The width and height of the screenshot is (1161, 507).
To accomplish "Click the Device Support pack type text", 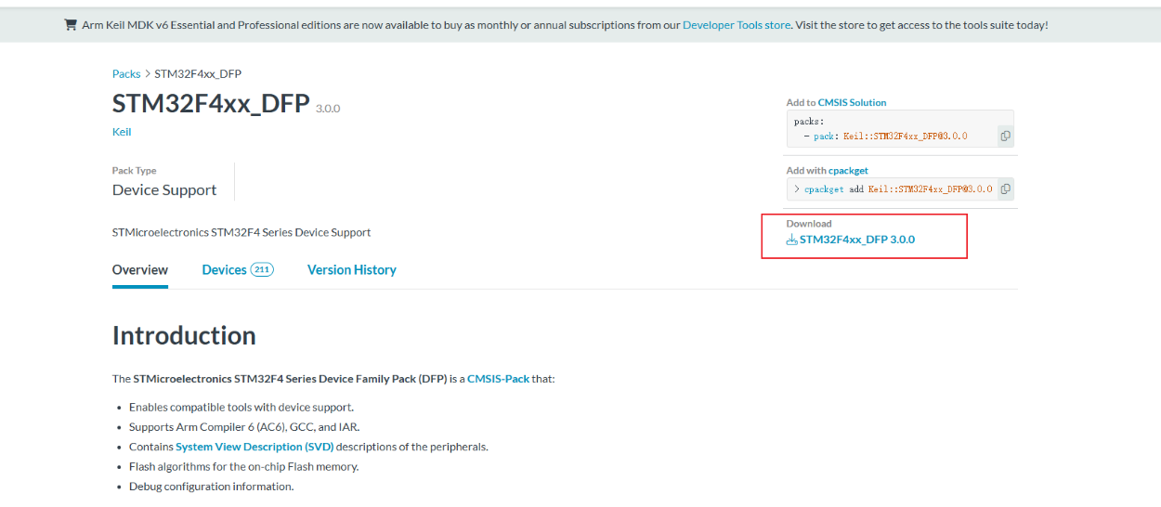I will point(164,190).
